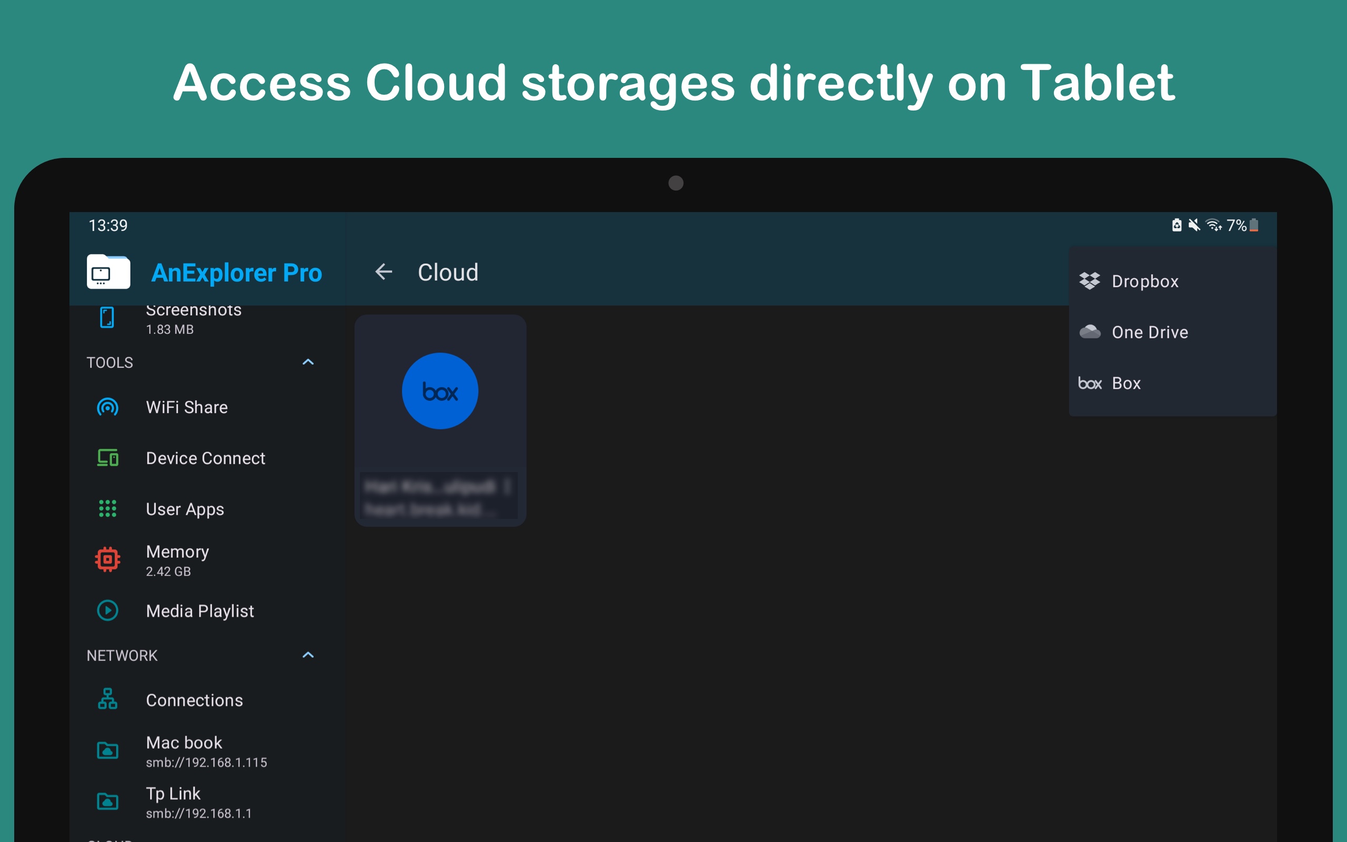
Task: Click the AnExplorer Pro folder logo
Action: 108,272
